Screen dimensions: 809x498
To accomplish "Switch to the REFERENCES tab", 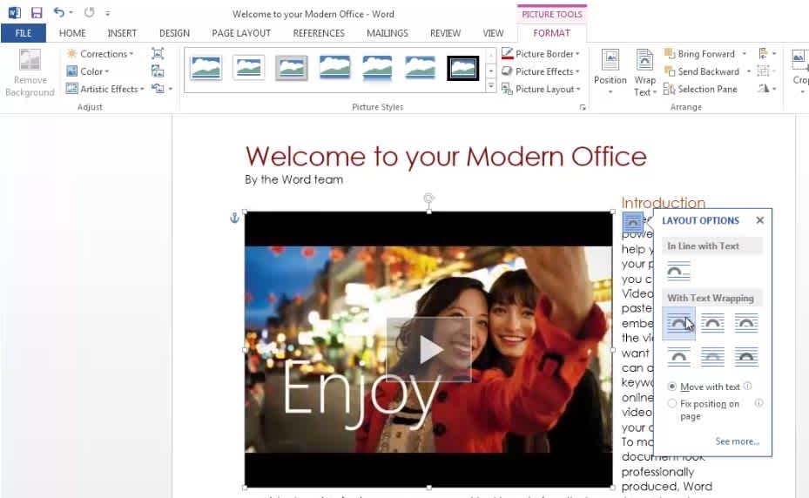I will (x=319, y=33).
